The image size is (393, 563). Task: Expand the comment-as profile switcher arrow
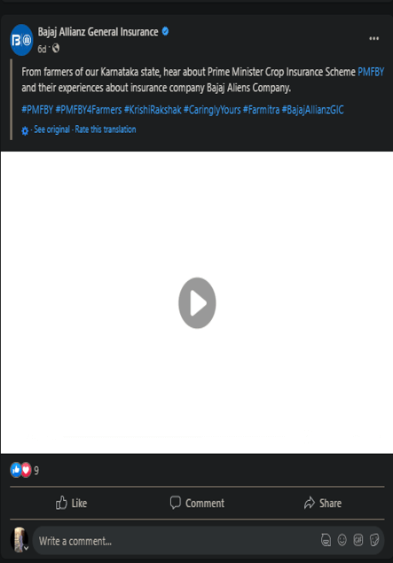[27, 548]
